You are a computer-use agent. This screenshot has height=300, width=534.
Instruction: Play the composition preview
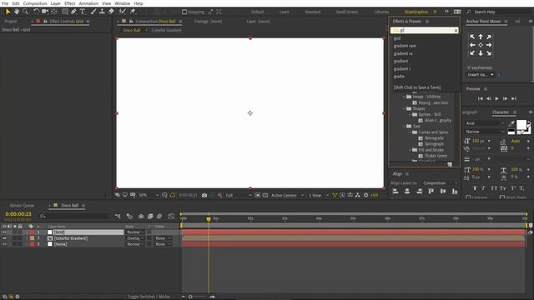tap(497, 98)
